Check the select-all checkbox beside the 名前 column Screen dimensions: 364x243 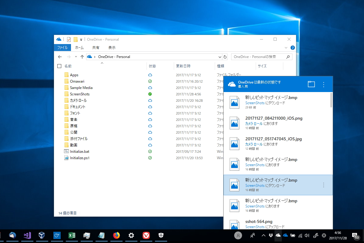point(59,66)
